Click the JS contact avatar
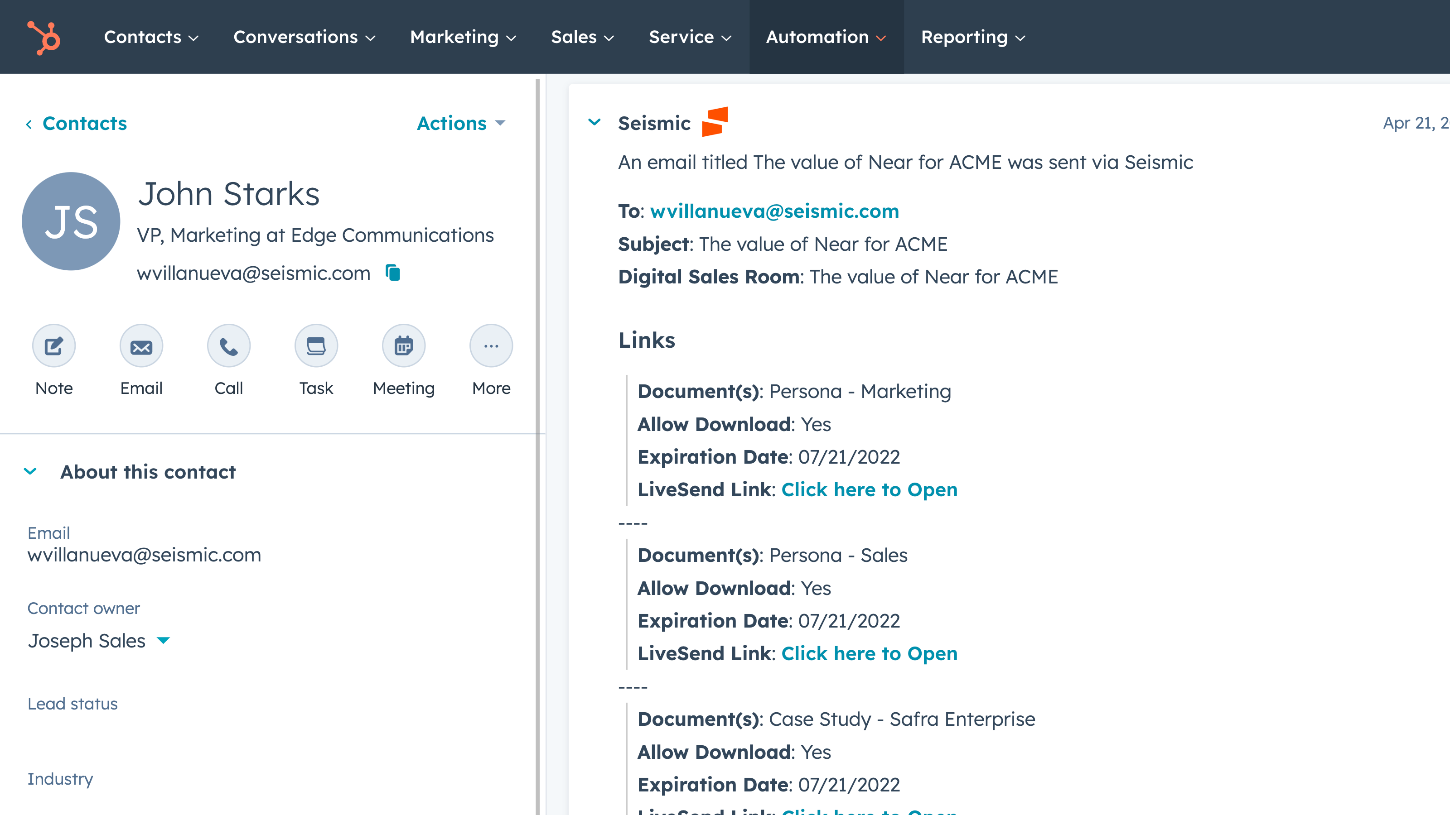Image resolution: width=1450 pixels, height=815 pixels. 71,221
